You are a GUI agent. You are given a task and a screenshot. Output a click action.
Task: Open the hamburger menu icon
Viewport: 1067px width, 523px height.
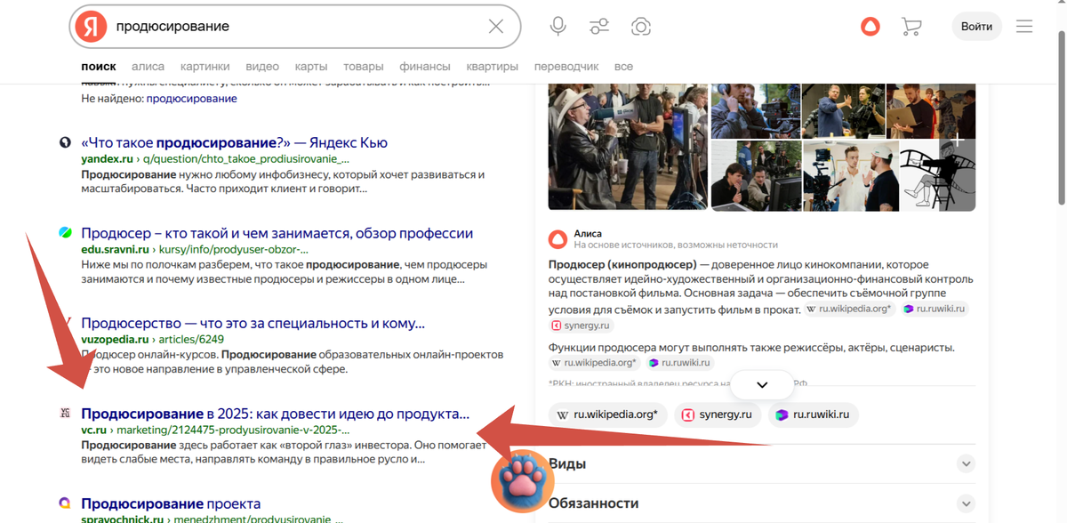tap(1024, 27)
